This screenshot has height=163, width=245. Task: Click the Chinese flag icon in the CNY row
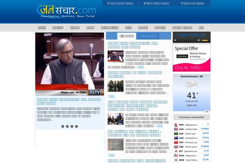pyautogui.click(x=176, y=142)
